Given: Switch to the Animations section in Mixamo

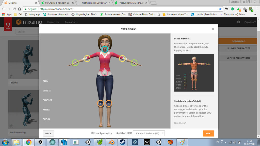Looking at the screenshot, I should (71, 22).
